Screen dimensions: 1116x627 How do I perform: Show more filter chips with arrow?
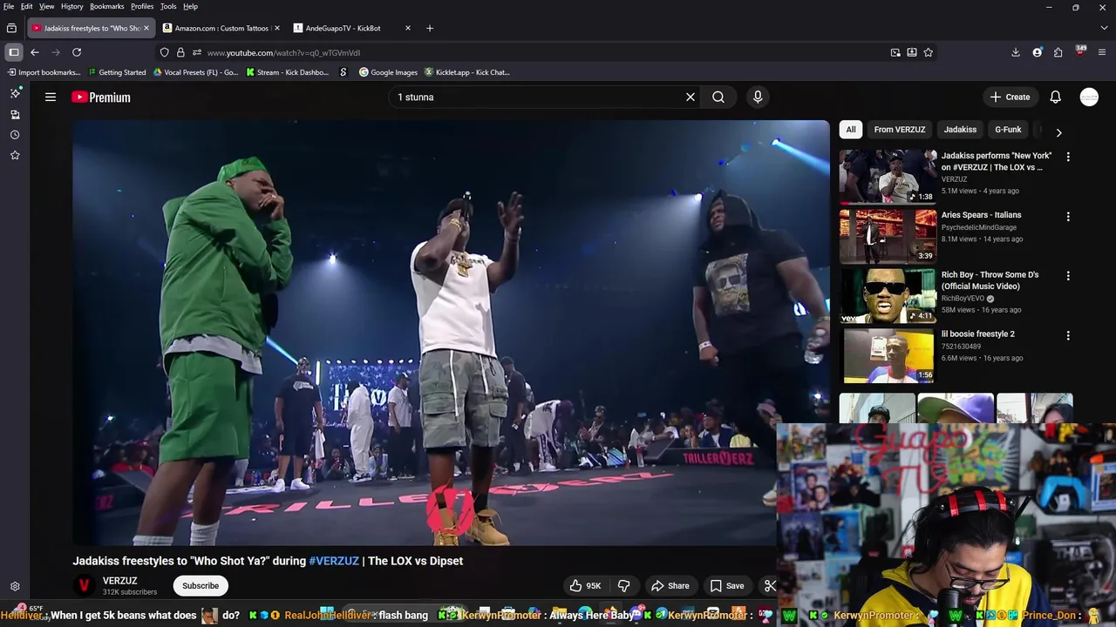(1058, 132)
